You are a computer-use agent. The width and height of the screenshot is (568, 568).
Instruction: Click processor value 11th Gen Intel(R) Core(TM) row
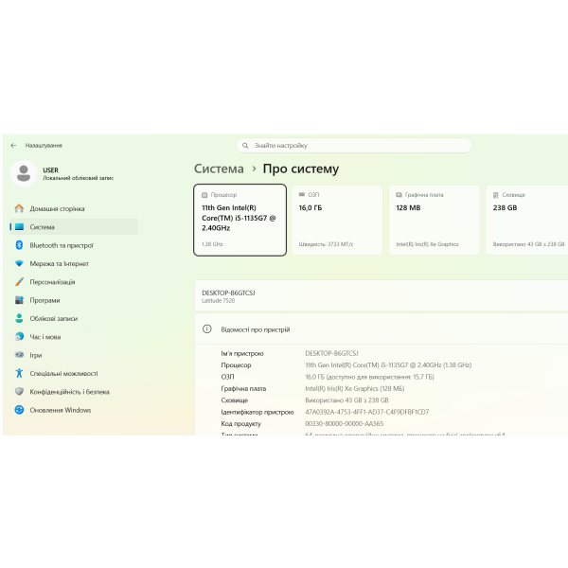click(388, 364)
